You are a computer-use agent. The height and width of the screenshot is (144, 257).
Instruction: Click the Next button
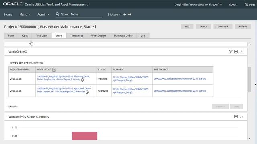tap(237, 106)
